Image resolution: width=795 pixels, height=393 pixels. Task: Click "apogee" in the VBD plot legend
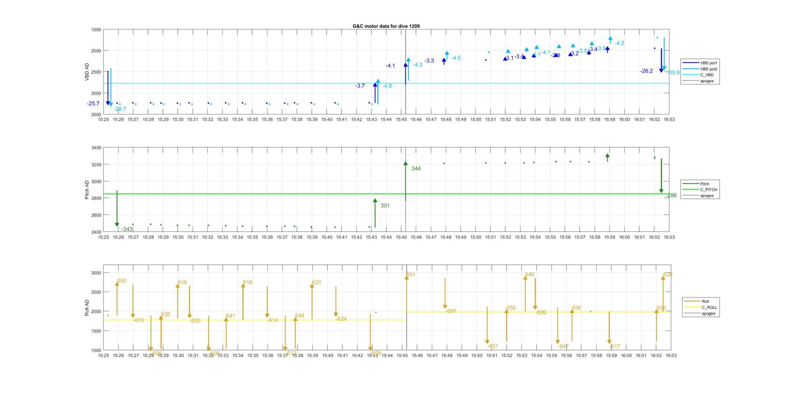point(698,81)
